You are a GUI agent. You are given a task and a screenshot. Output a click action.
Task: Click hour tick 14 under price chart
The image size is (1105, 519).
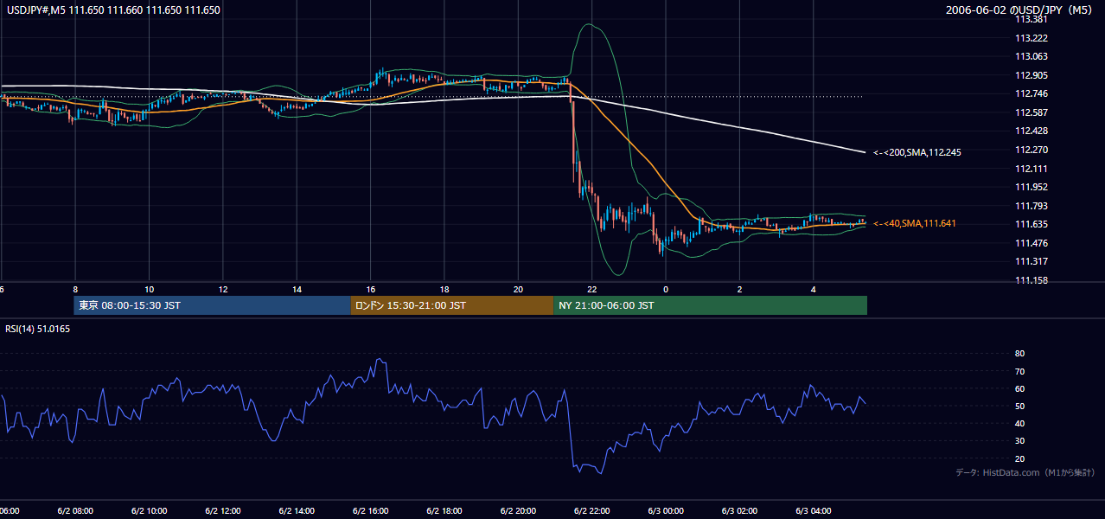click(297, 289)
